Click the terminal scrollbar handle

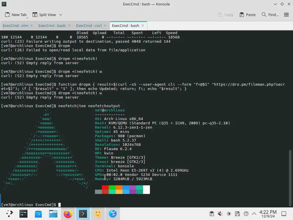tap(290, 178)
